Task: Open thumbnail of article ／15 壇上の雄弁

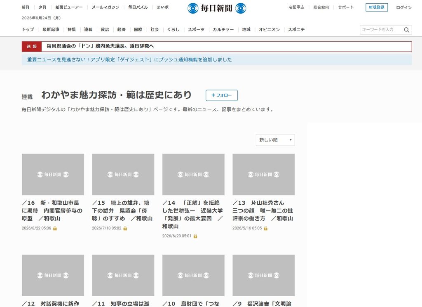Action: point(123,175)
